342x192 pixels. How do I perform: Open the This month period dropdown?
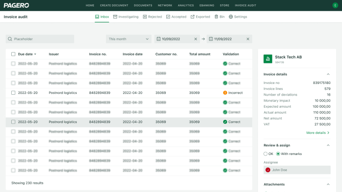tap(128, 39)
